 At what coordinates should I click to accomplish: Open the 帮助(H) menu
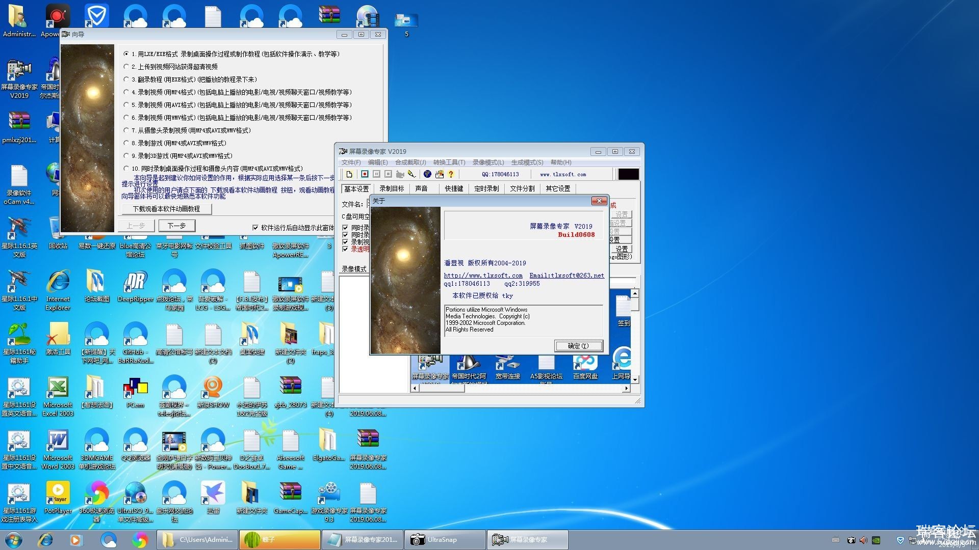(x=561, y=162)
